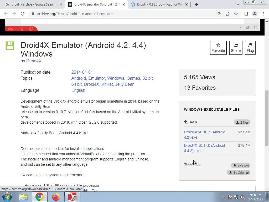Open a new browser tab

[196, 5]
